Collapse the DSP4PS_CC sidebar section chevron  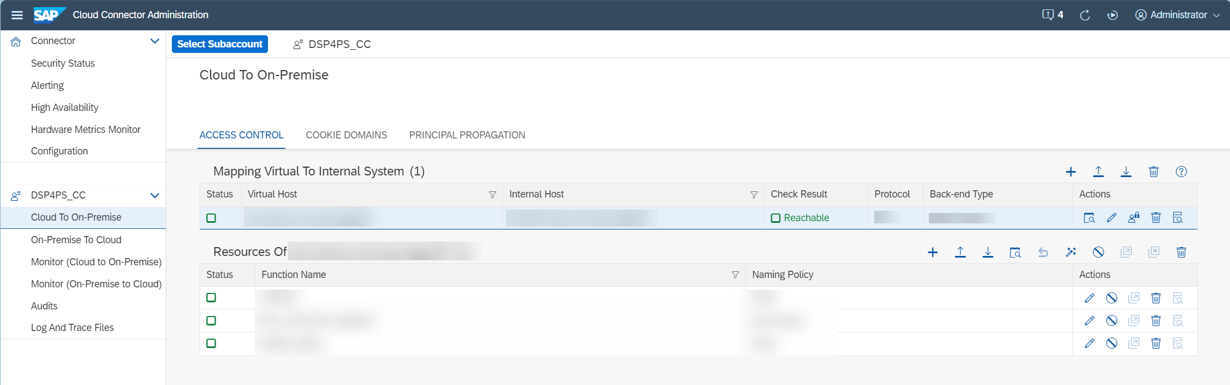tap(155, 195)
